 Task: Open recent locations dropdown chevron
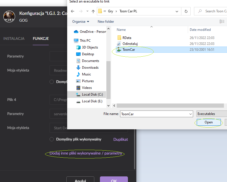point(87,11)
